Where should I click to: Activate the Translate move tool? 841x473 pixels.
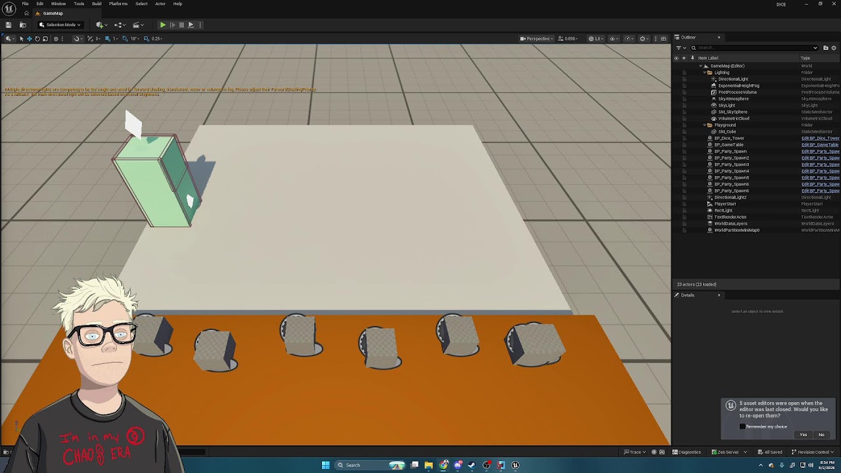(x=29, y=39)
